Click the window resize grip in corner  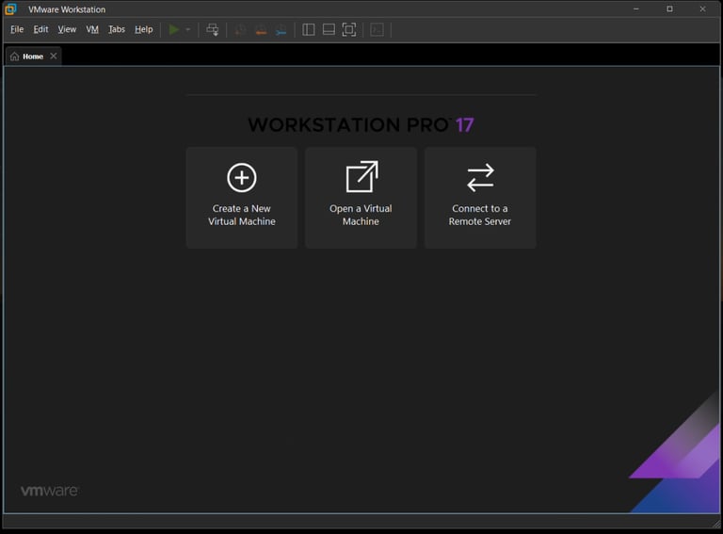716,523
